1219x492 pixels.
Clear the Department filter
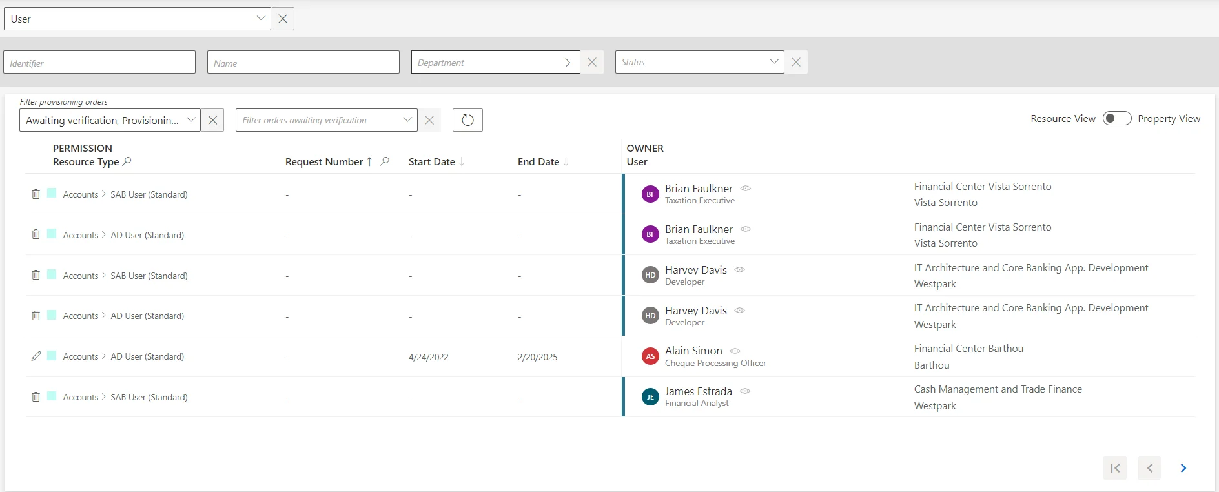(592, 62)
